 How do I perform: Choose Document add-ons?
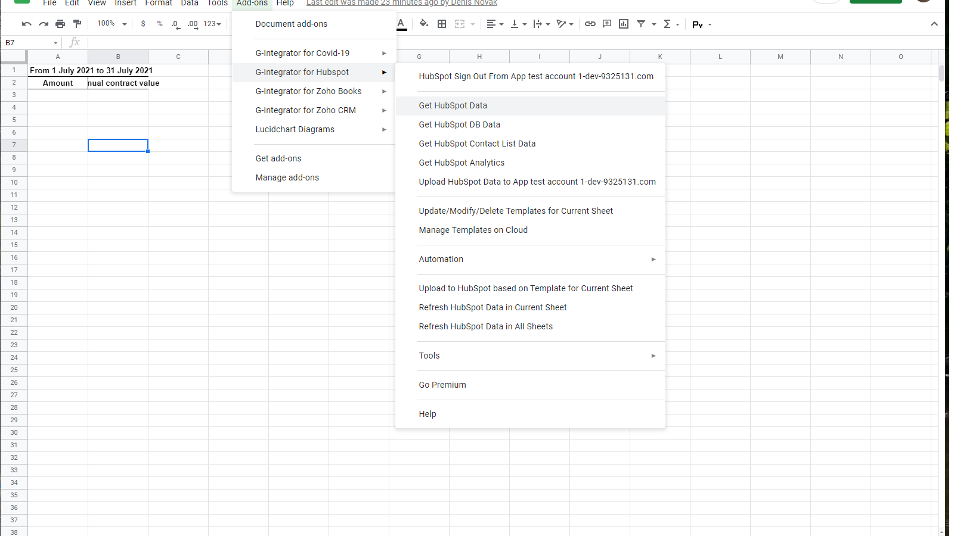314,24
